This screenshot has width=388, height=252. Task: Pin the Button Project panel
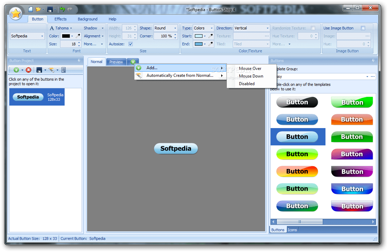[x=79, y=61]
